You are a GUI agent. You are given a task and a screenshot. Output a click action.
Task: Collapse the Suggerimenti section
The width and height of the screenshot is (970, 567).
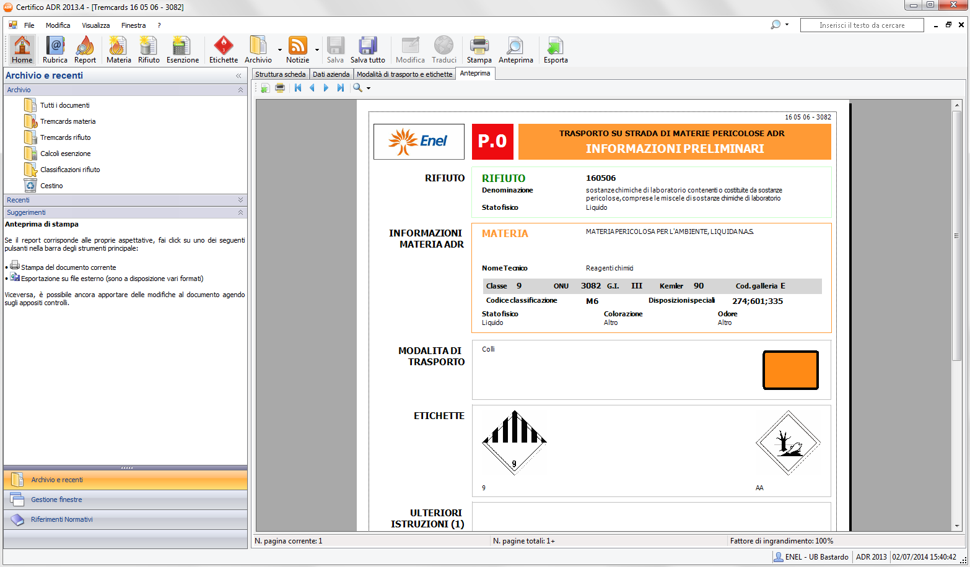(x=240, y=212)
